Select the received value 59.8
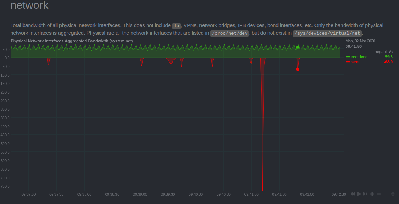This screenshot has height=204, width=399. (389, 57)
